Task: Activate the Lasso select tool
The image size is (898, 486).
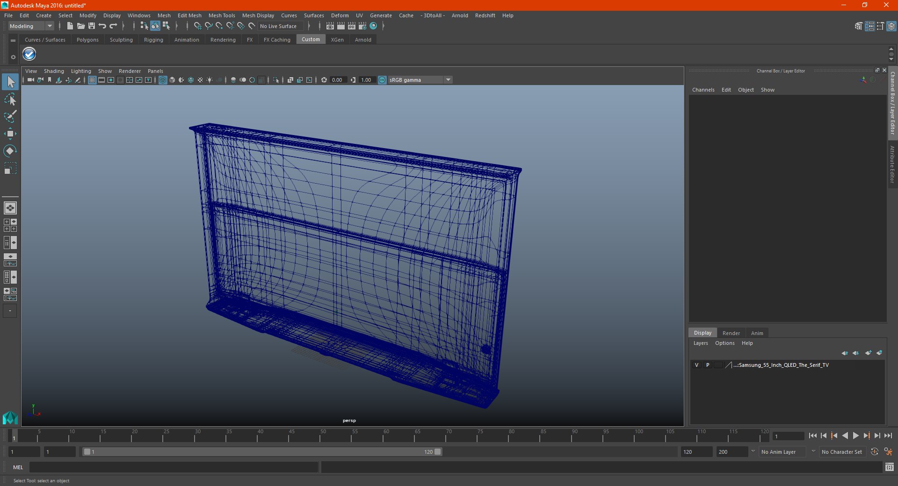Action: point(10,100)
